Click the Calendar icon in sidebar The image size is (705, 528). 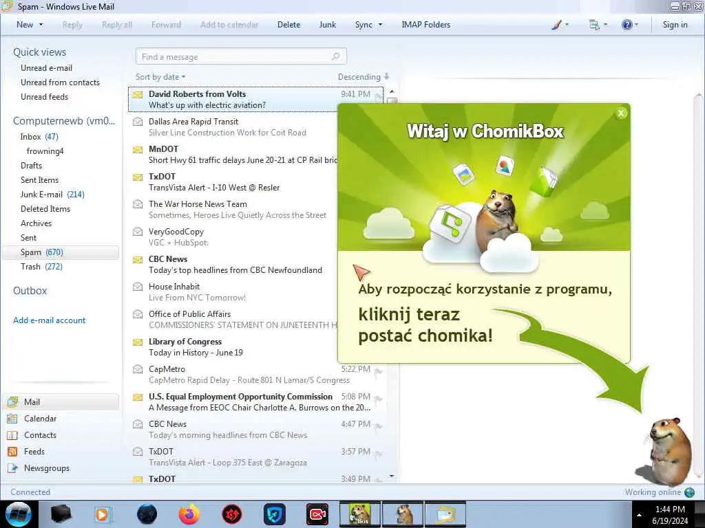point(12,419)
